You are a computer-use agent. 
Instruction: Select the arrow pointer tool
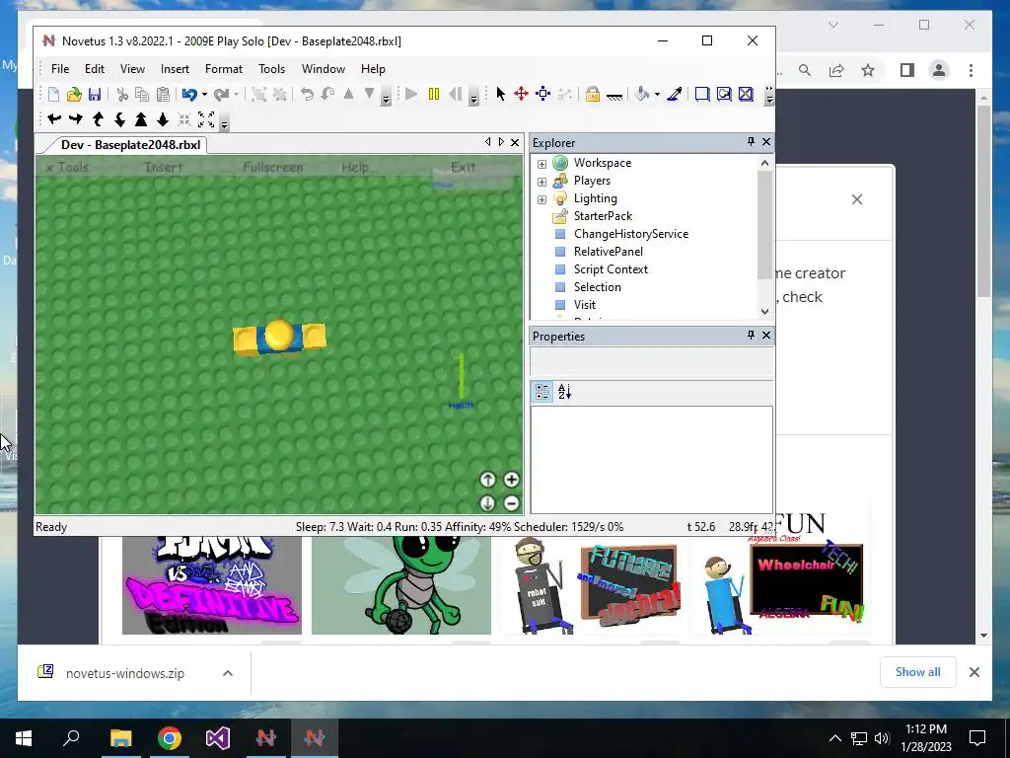(x=500, y=94)
